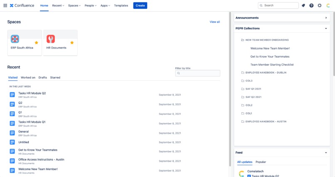Unstar the ERP South Africa space
Image resolution: width=335 pixels, height=177 pixels.
(36, 43)
